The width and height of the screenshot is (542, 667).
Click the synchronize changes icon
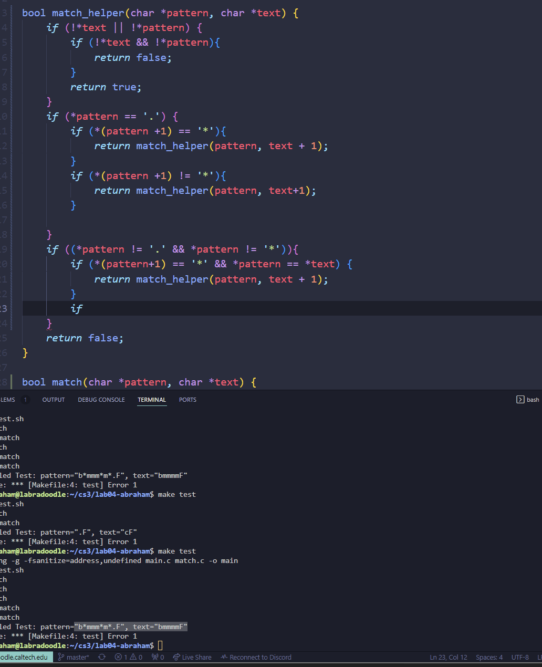[102, 657]
